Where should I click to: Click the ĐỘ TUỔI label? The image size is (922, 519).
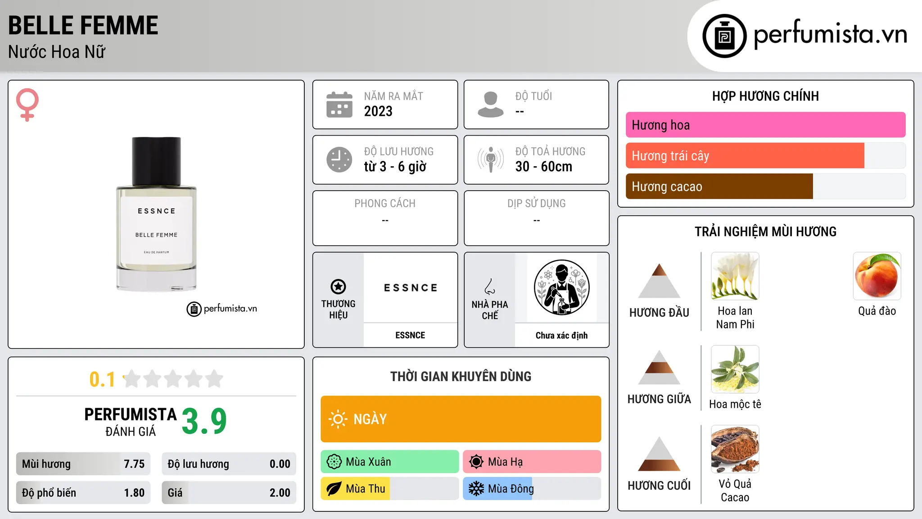tap(533, 96)
